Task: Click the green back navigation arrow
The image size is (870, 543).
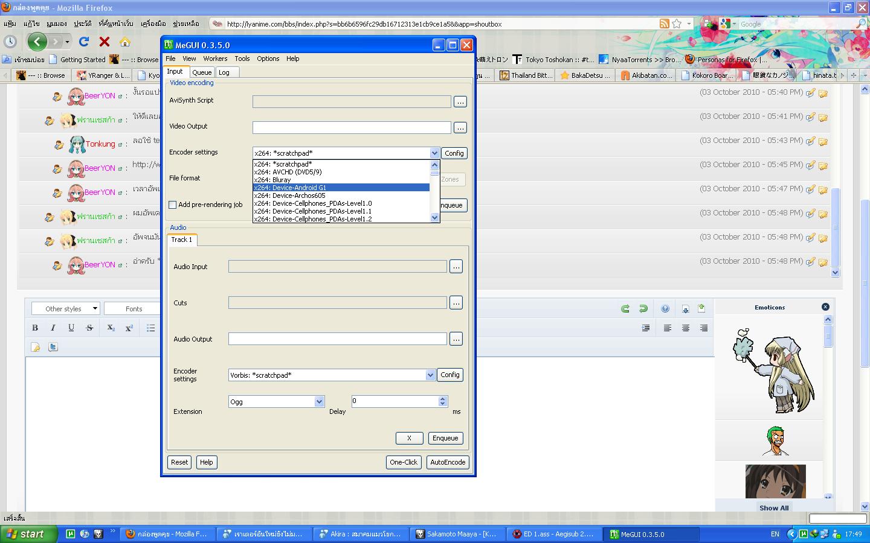Action: [37, 41]
